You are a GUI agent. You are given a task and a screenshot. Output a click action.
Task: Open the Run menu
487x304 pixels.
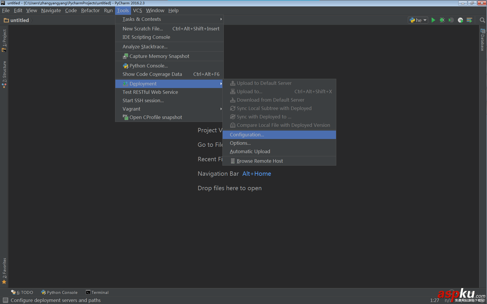(x=108, y=10)
